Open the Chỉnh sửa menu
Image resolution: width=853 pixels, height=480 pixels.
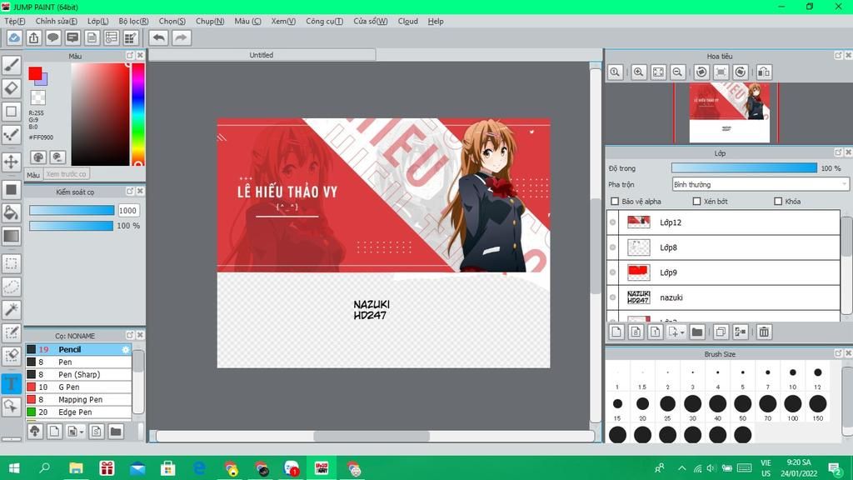click(56, 21)
